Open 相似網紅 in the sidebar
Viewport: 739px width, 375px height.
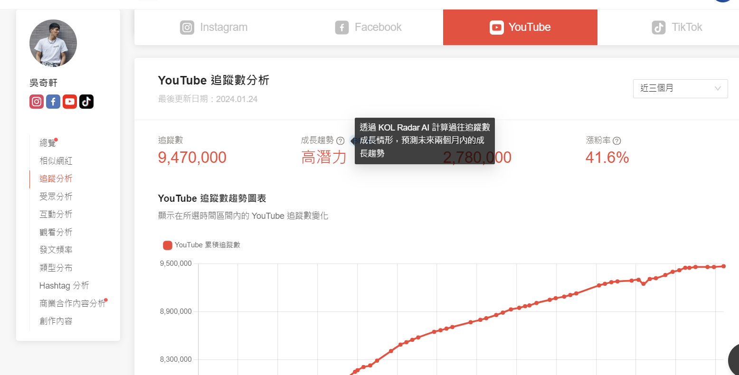(x=56, y=161)
